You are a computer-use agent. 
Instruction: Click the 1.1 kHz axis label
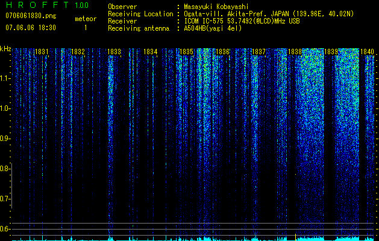(x=5, y=78)
